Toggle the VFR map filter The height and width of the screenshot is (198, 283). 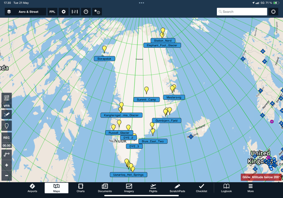click(x=7, y=106)
